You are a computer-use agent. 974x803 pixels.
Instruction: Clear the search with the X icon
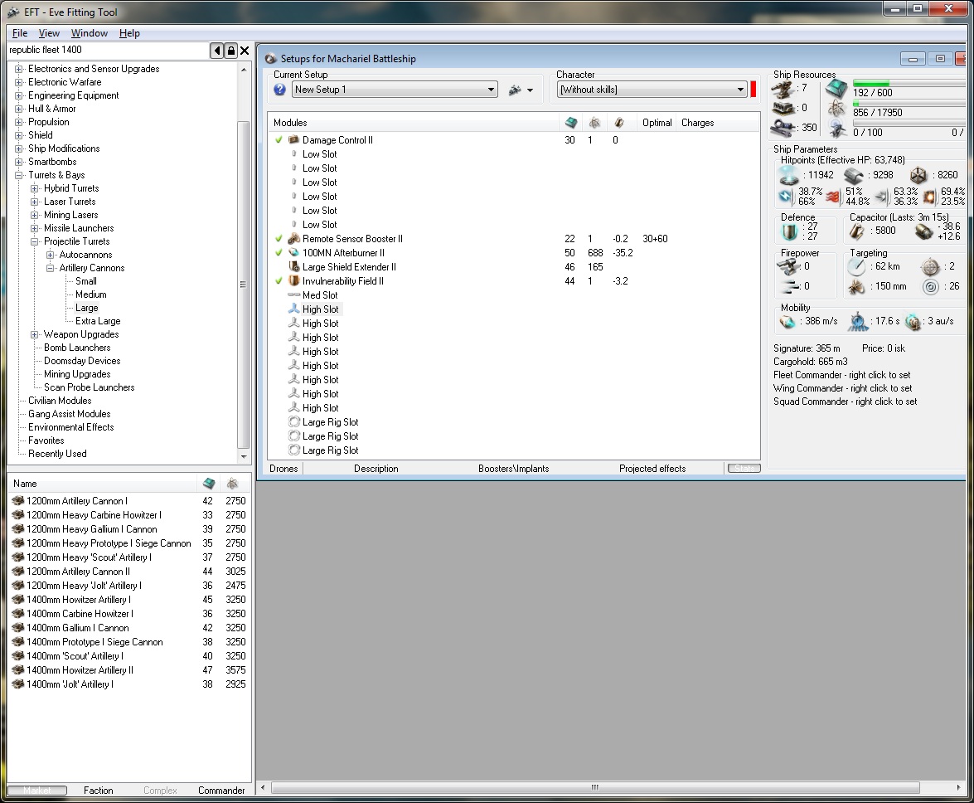(245, 51)
